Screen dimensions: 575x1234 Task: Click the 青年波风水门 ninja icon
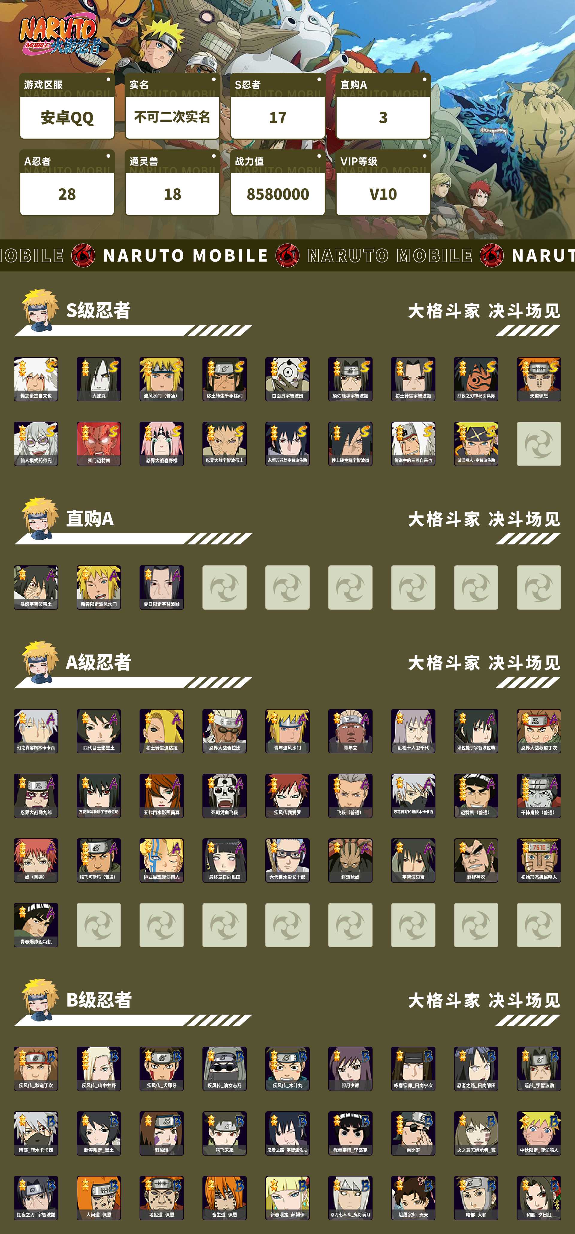tap(287, 731)
